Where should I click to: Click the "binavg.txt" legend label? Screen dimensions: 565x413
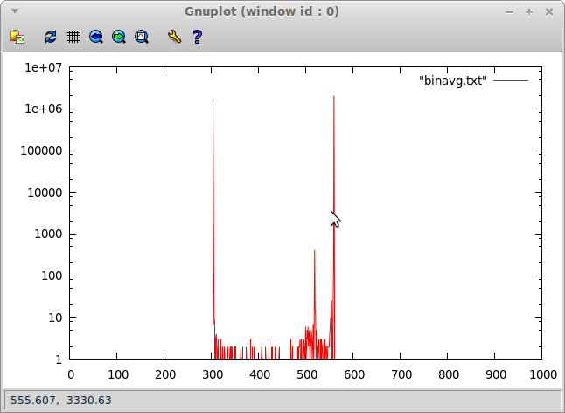coord(453,80)
